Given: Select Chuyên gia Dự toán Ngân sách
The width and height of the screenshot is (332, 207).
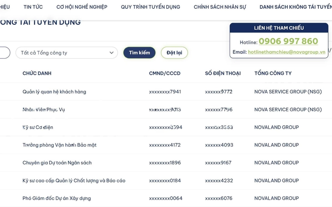Looking at the screenshot, I should pos(57,163).
